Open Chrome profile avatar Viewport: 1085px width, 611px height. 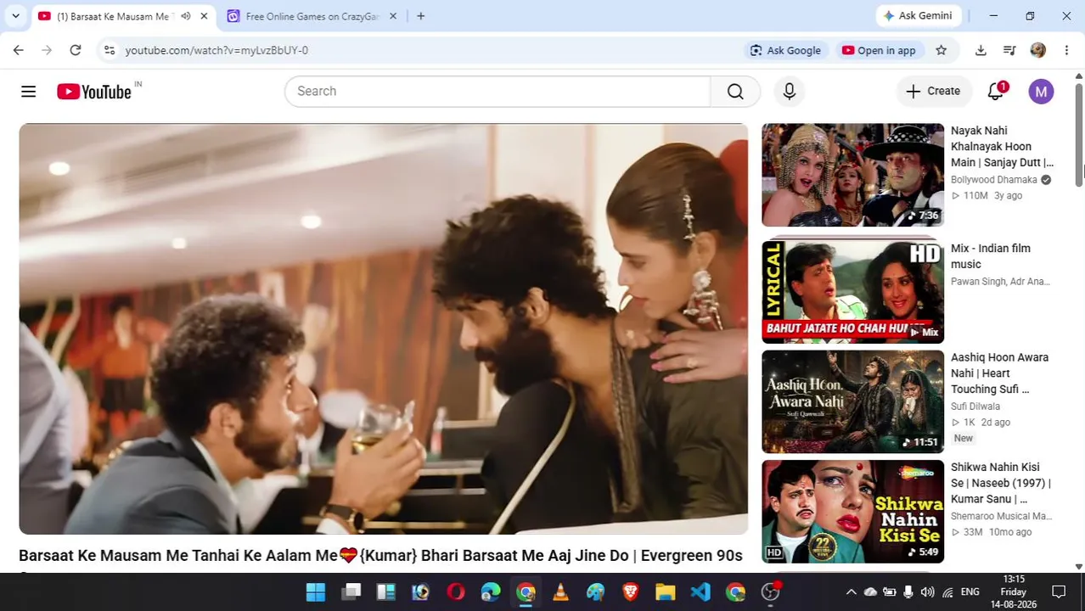(1037, 50)
